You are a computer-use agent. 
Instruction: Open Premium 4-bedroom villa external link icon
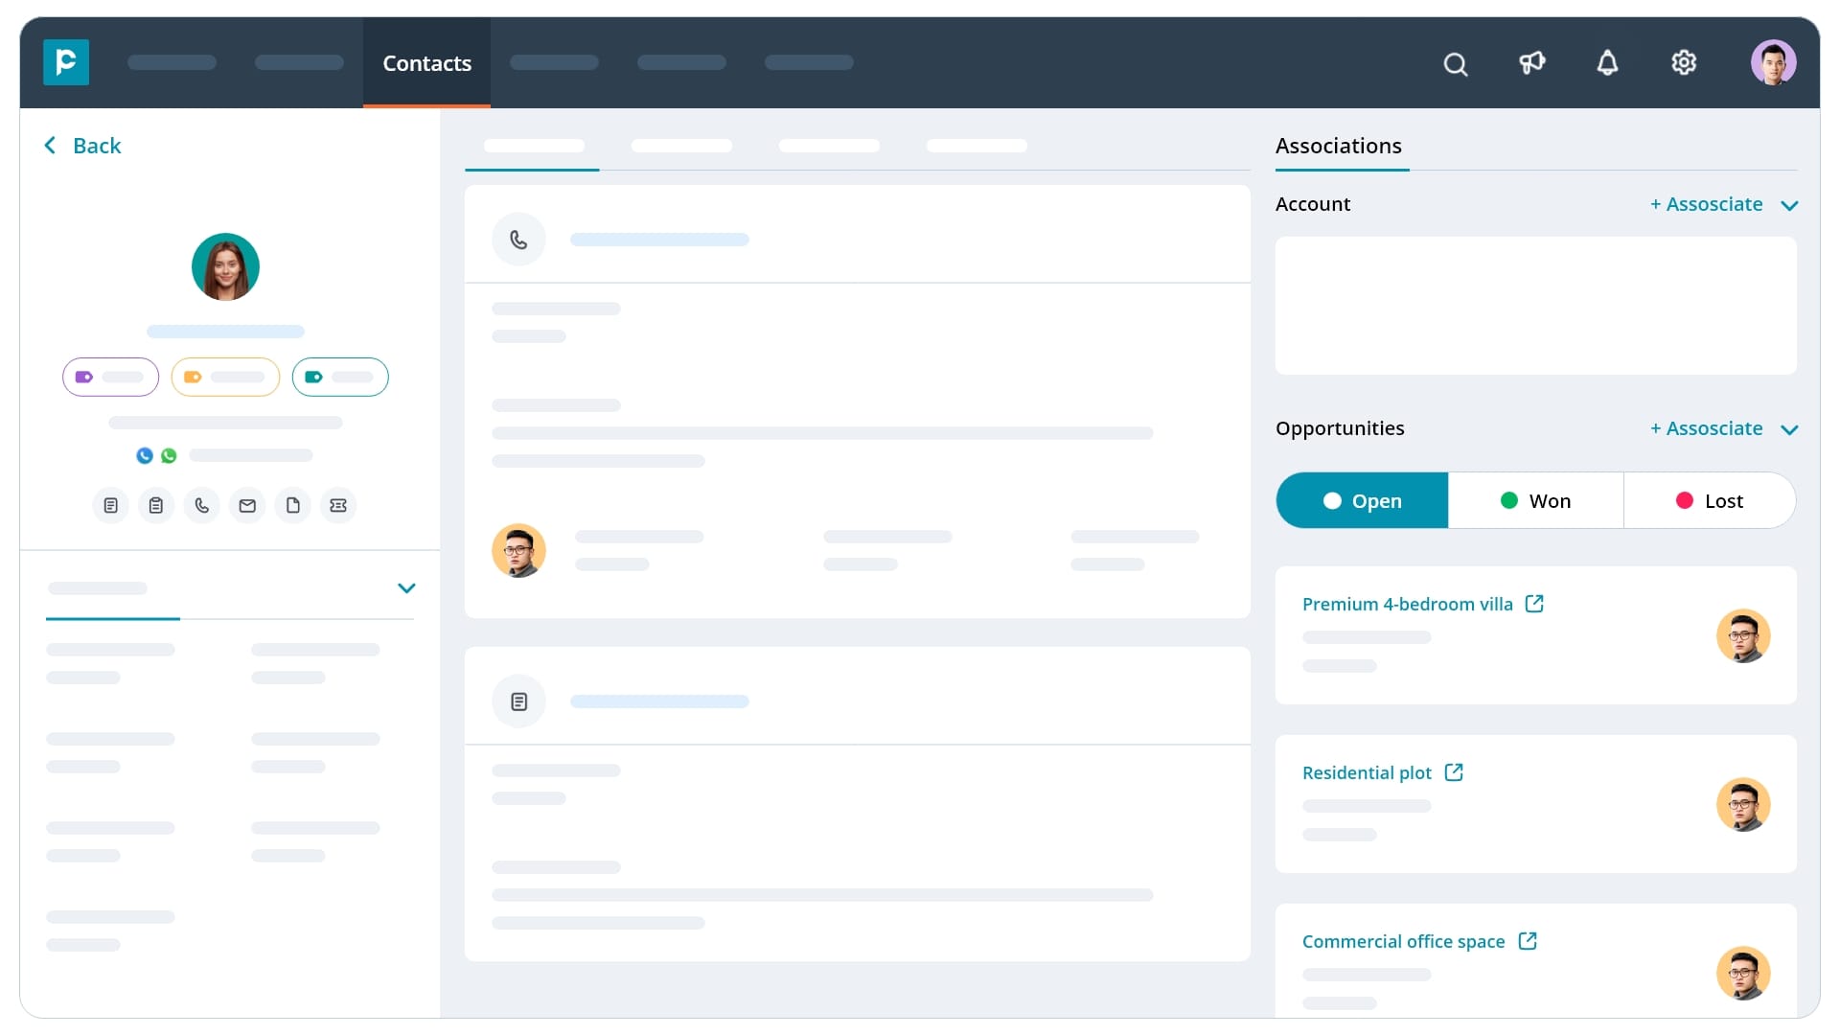tap(1534, 604)
